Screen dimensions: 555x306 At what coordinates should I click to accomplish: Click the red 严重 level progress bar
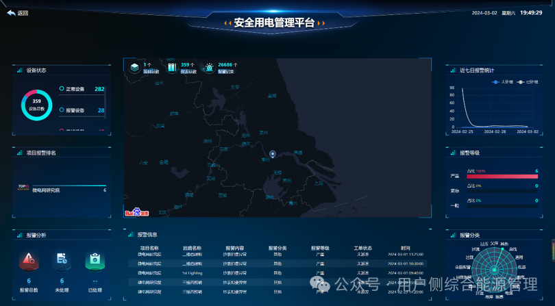(x=502, y=176)
